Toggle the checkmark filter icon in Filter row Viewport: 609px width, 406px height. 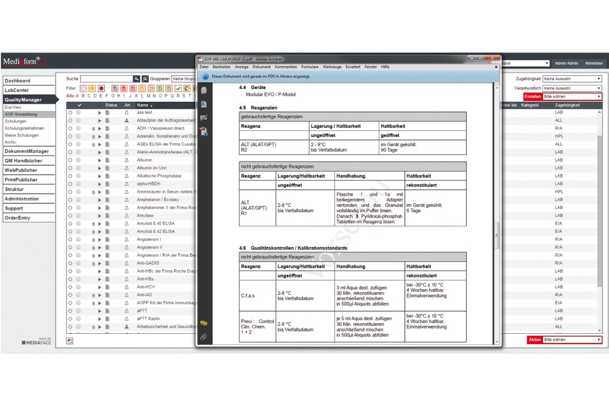(178, 88)
